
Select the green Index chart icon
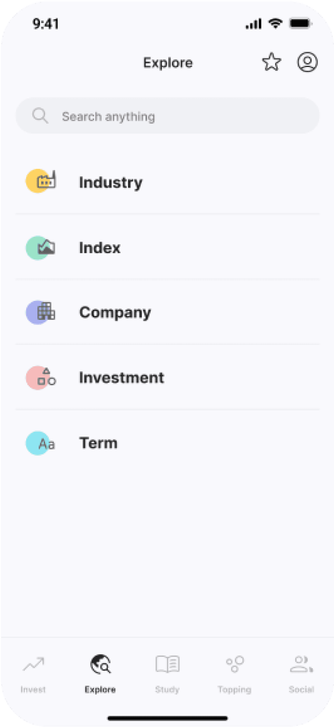[x=41, y=248]
